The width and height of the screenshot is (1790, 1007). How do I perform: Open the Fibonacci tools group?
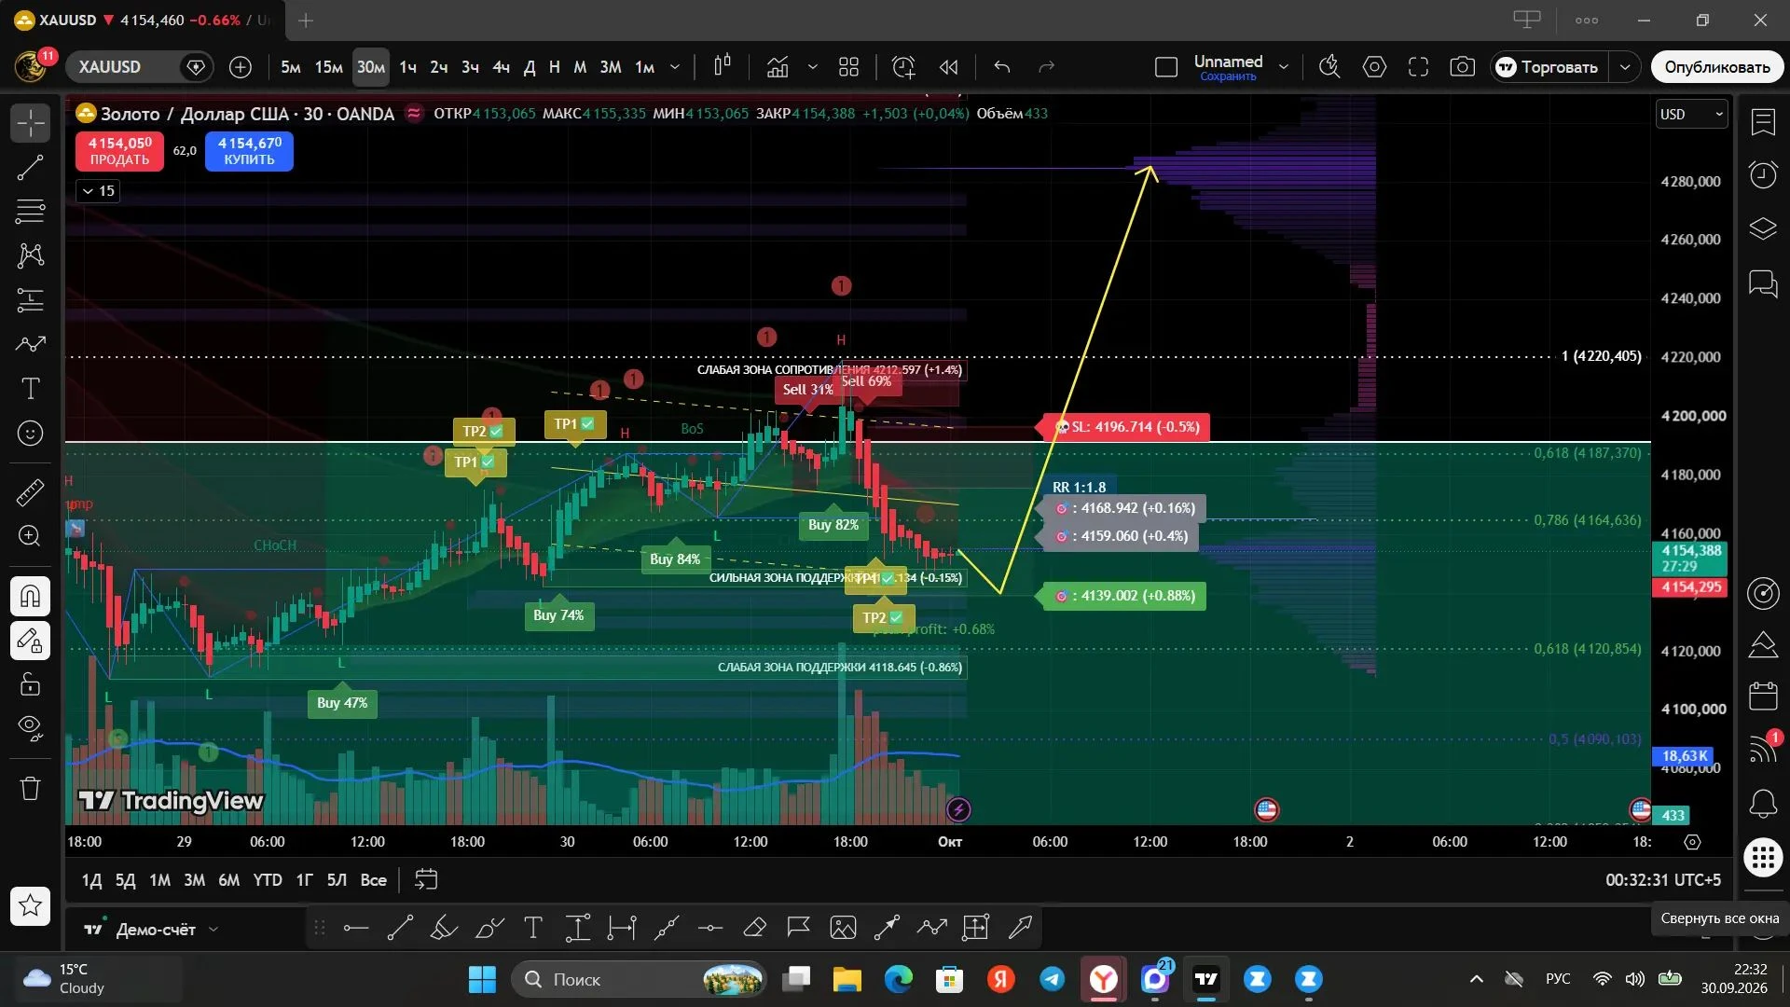pyautogui.click(x=30, y=212)
